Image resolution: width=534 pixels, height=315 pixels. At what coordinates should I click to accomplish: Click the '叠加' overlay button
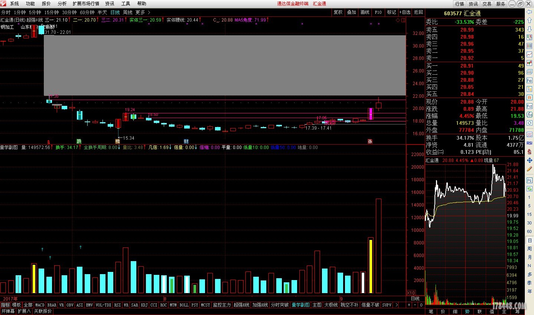(x=351, y=12)
